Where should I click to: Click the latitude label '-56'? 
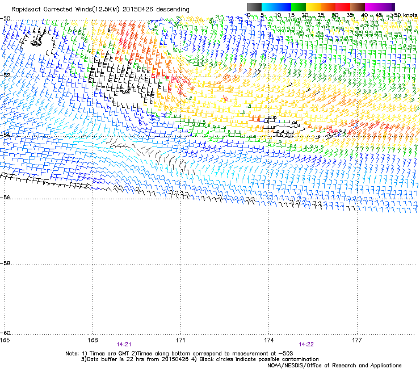tap(5, 197)
